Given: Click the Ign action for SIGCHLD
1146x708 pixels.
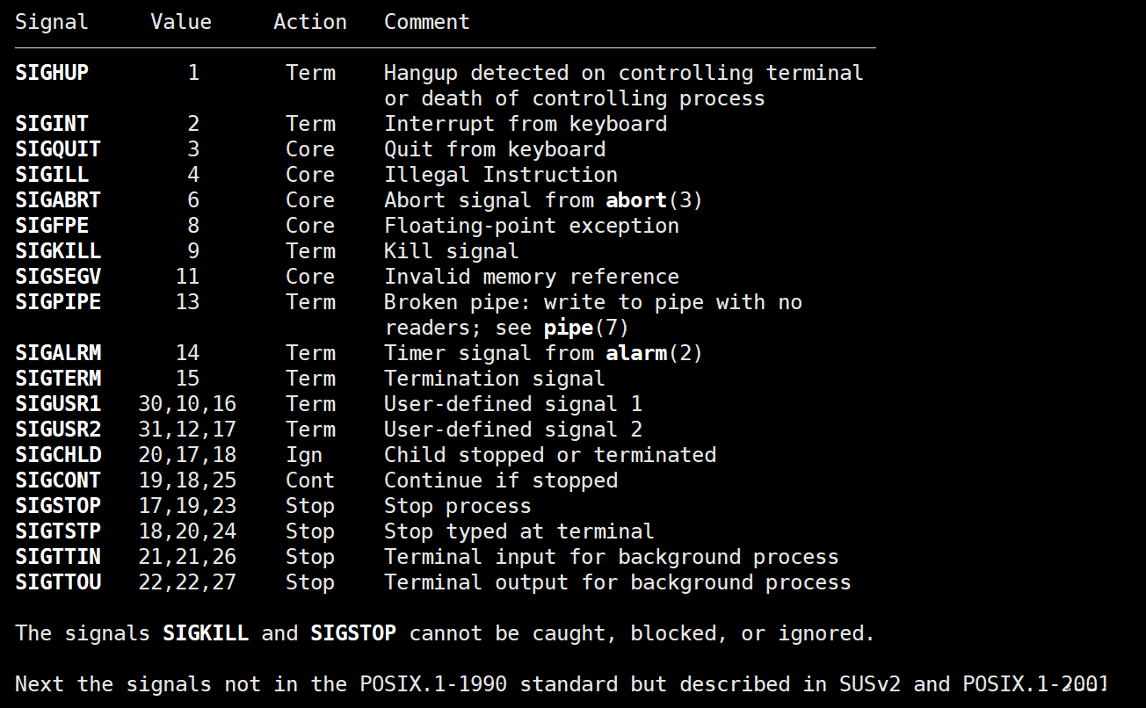Looking at the screenshot, I should (304, 455).
